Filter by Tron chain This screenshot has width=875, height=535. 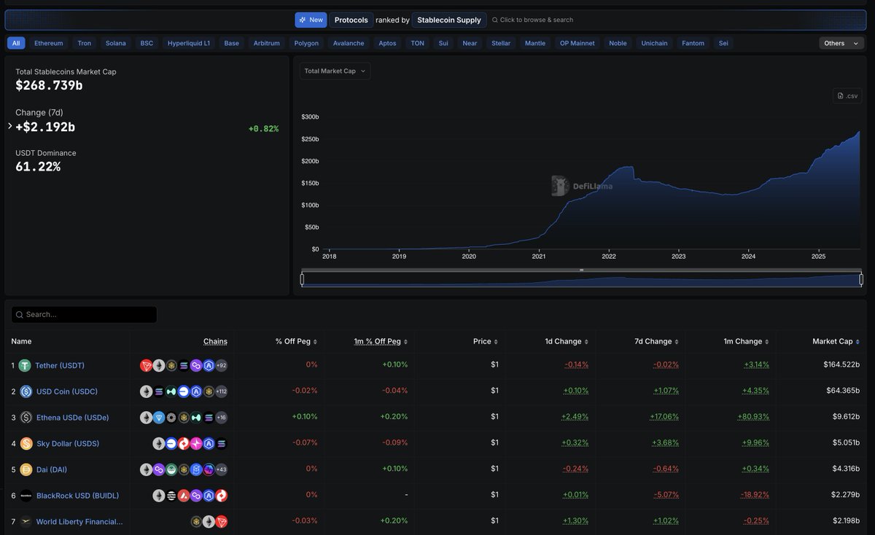point(85,43)
